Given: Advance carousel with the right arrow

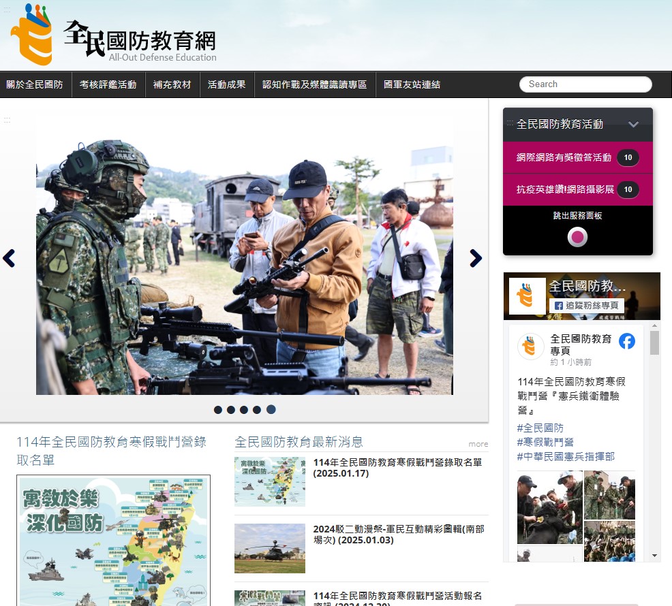Looking at the screenshot, I should pos(476,258).
